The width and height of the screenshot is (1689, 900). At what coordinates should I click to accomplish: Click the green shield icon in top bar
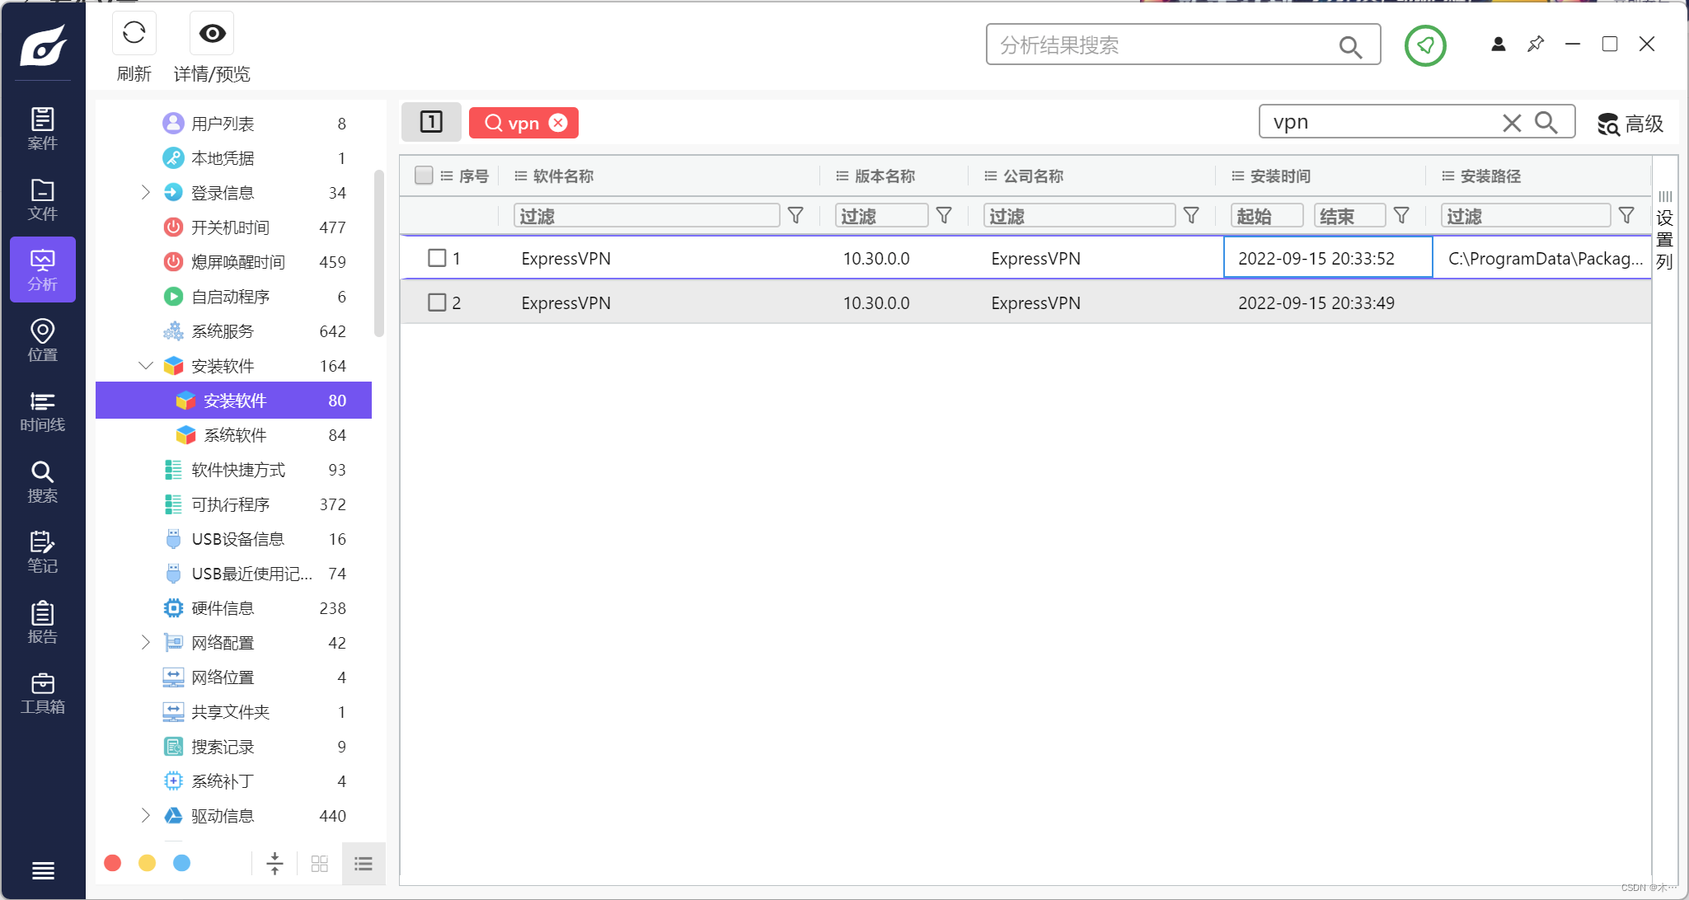pyautogui.click(x=1425, y=45)
